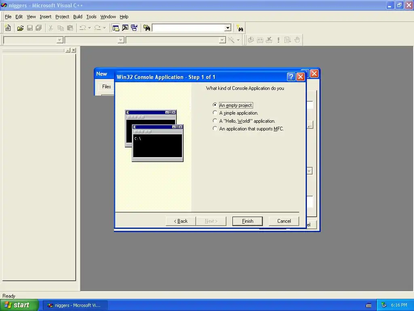
Task: Click the WizardBar action wand icon
Action: click(231, 40)
